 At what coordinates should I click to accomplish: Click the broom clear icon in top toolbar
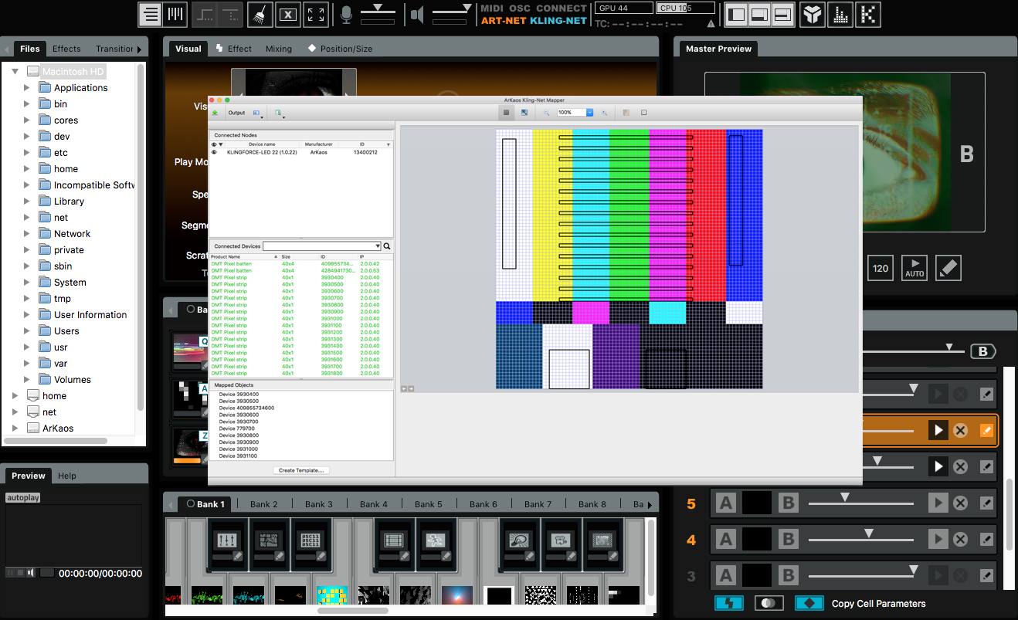(261, 15)
